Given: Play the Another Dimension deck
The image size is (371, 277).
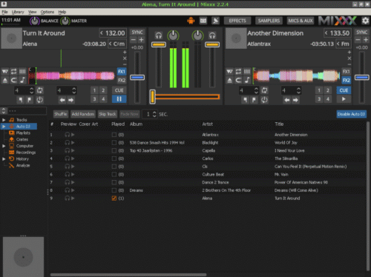Looking at the screenshot, I should [x=344, y=99].
